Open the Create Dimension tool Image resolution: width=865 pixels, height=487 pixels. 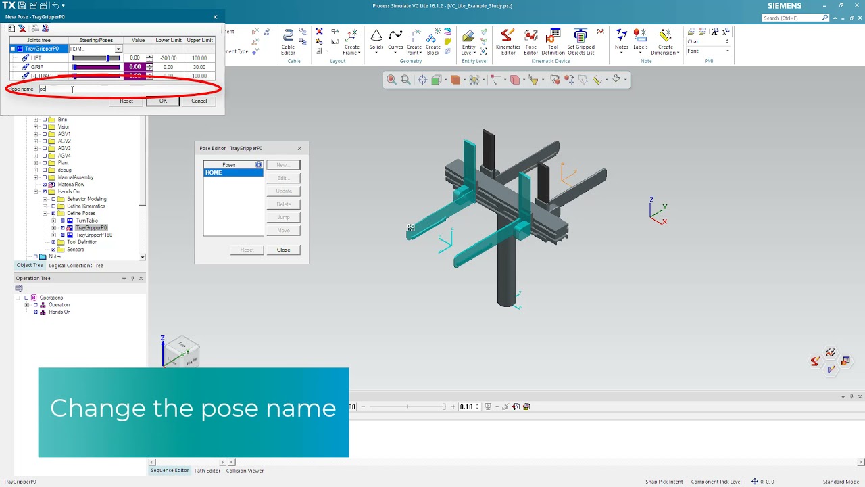pyautogui.click(x=666, y=42)
